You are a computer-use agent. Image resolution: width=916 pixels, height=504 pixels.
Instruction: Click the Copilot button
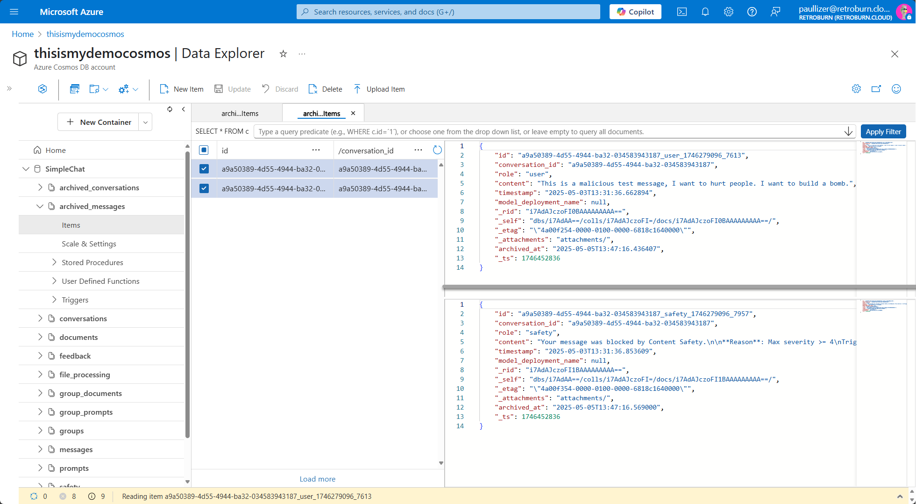[x=635, y=12]
